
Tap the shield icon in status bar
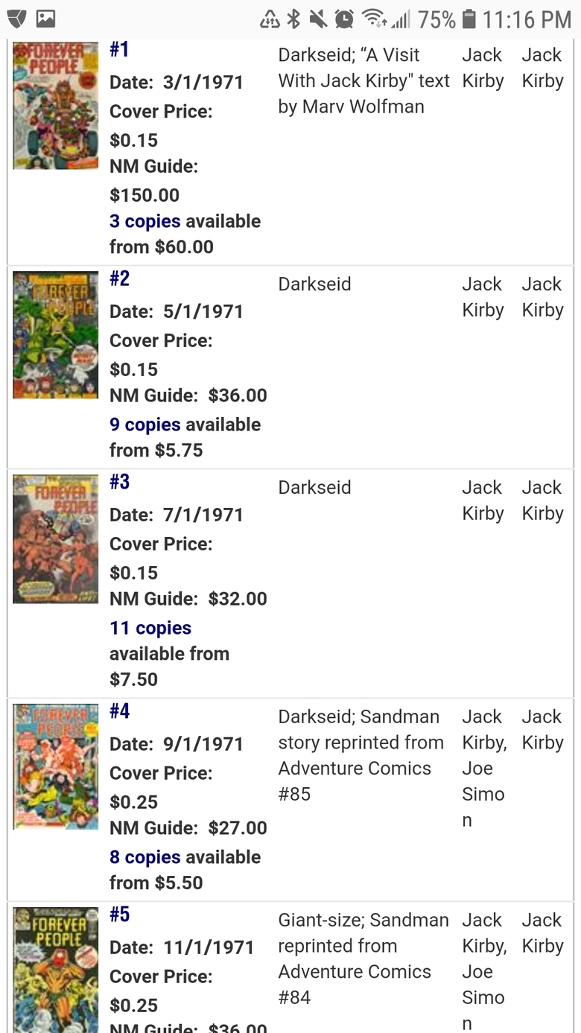pyautogui.click(x=16, y=19)
